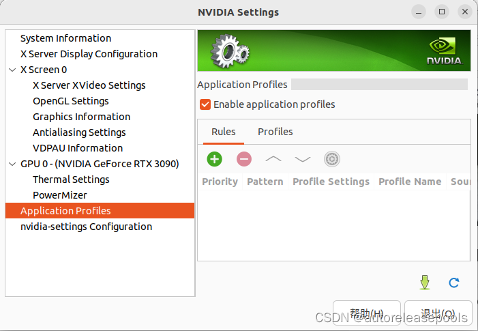
Task: Maximize the NVIDIA Settings window
Action: pos(442,12)
